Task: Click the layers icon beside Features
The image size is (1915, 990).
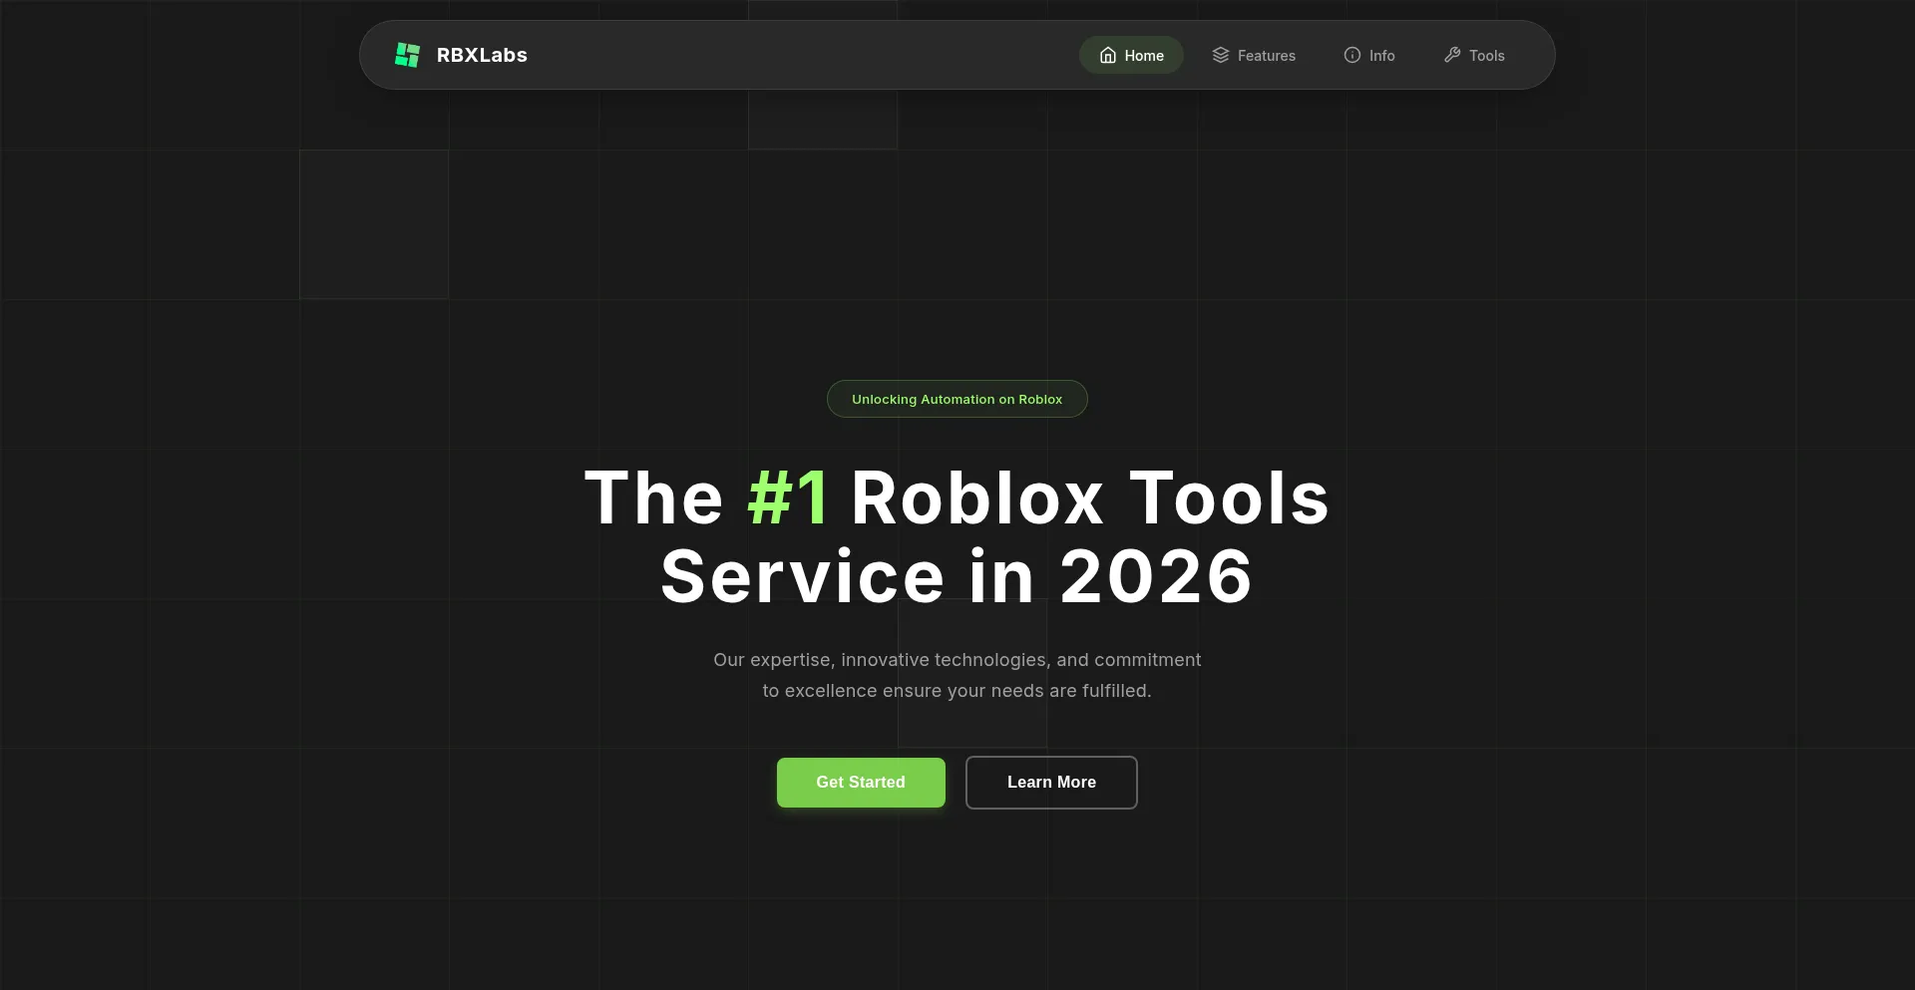Action: click(x=1221, y=55)
